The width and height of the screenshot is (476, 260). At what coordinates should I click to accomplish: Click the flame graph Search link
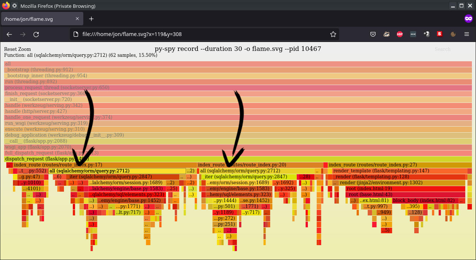(442, 49)
